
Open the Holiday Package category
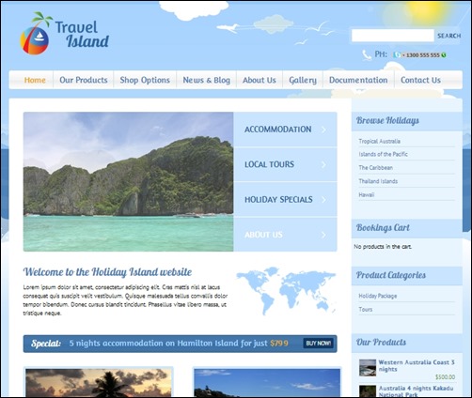click(x=378, y=296)
